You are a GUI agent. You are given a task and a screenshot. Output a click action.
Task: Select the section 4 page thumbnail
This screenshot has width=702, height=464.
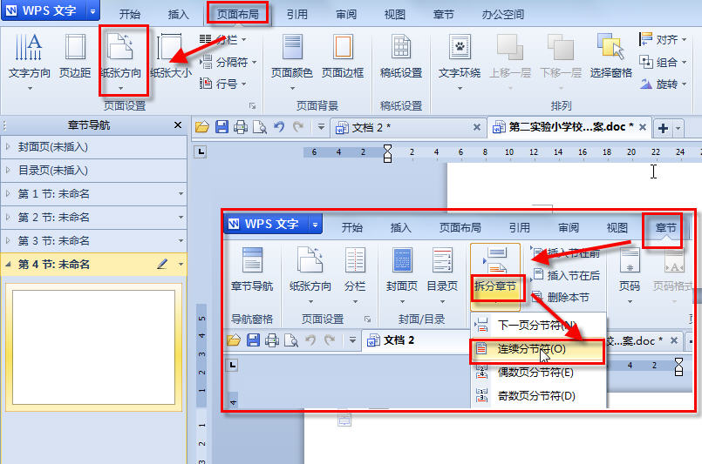93,346
